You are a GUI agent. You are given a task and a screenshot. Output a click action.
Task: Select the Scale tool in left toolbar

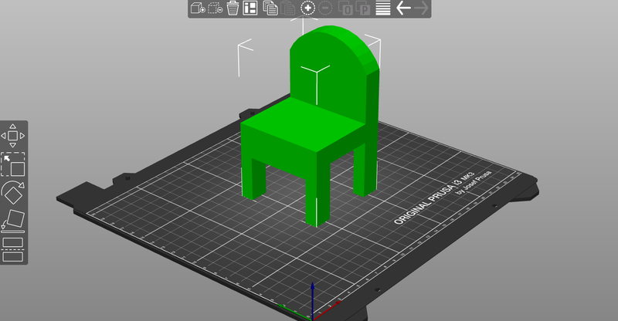coord(13,164)
